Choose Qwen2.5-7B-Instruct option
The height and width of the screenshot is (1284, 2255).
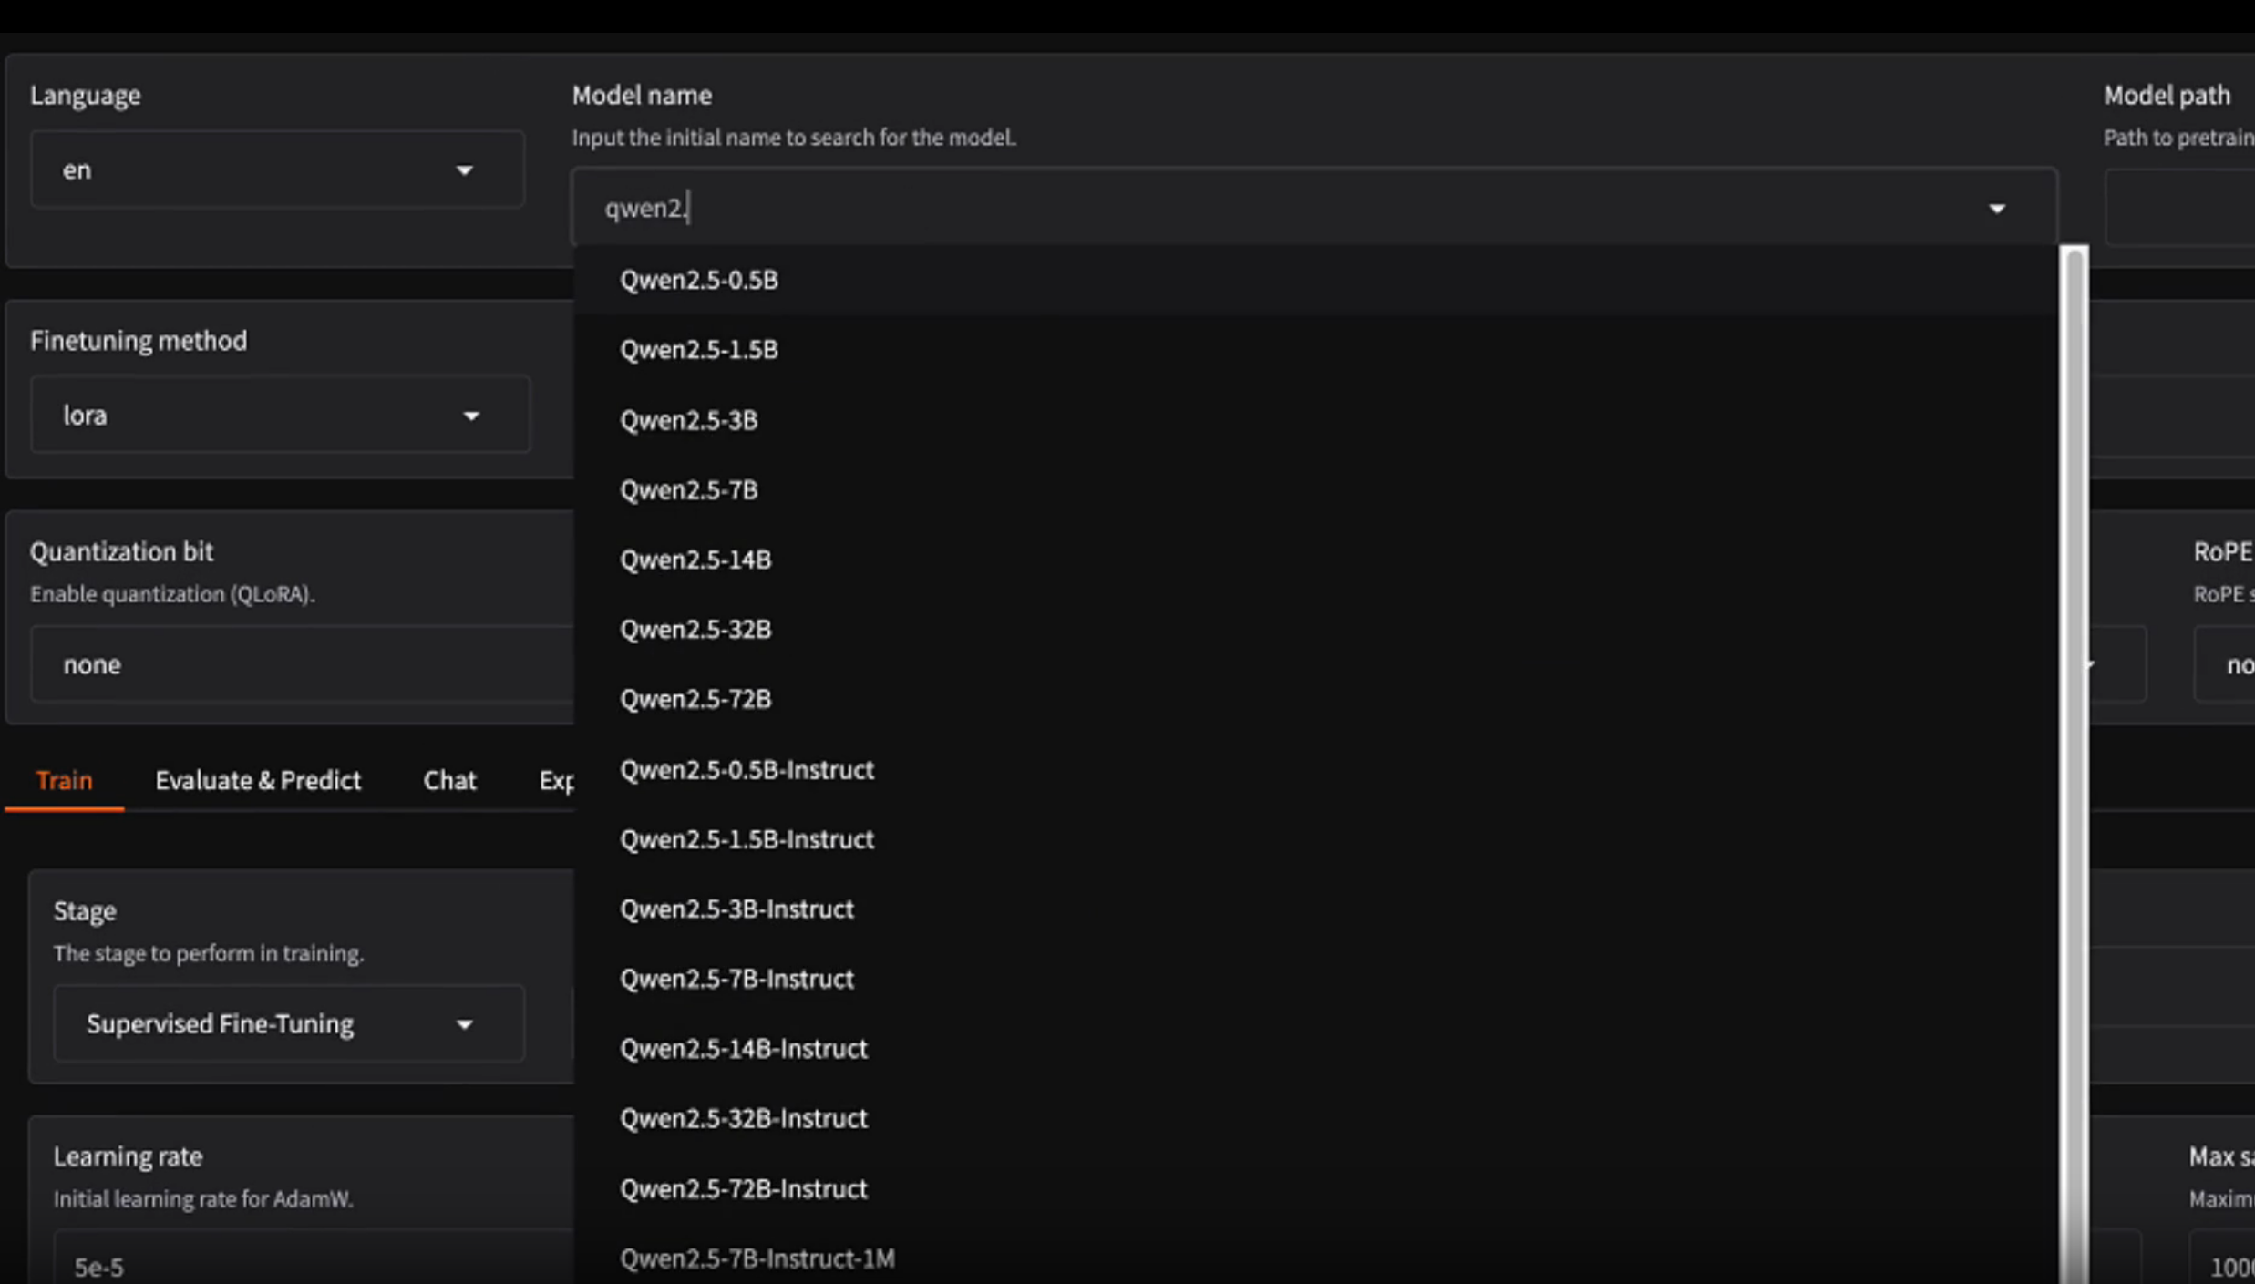click(1315, 979)
